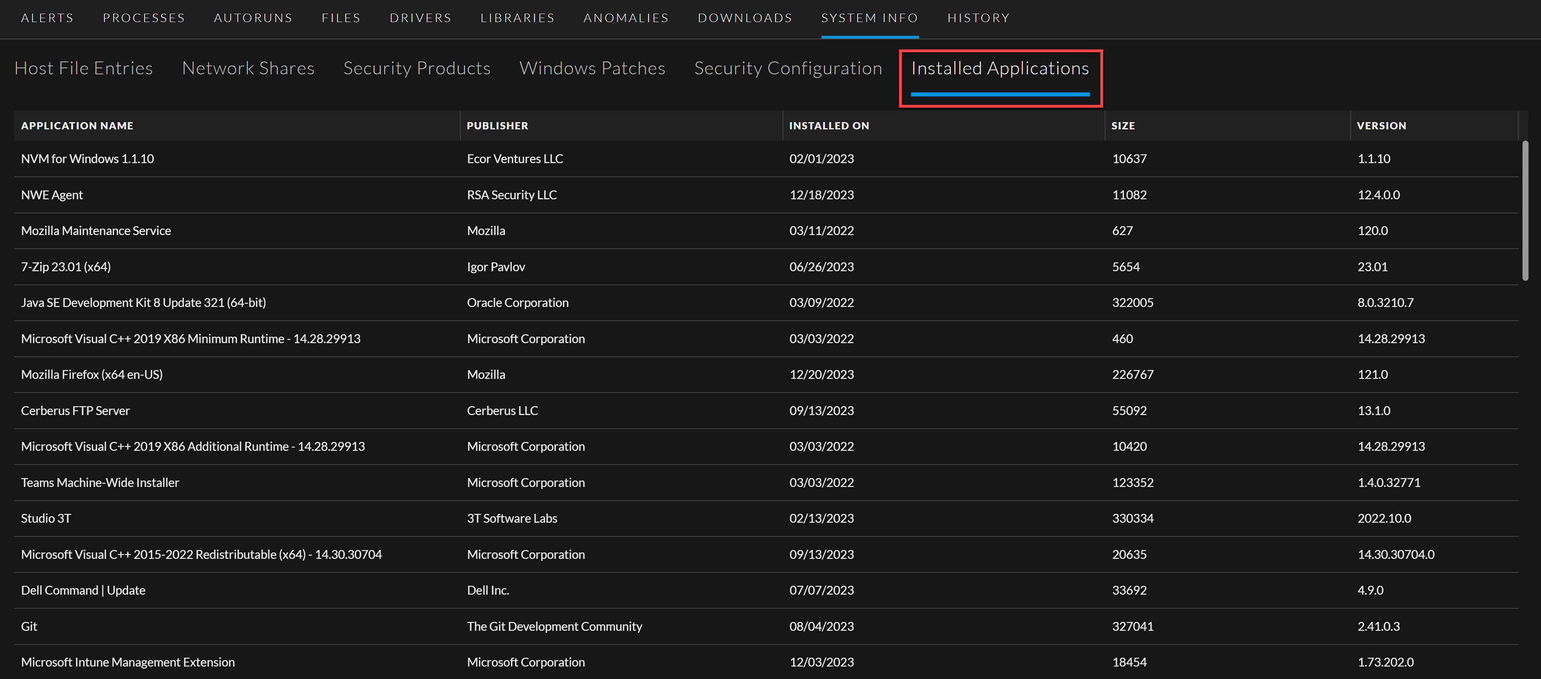Open the Security Configuration sub-tab
The height and width of the screenshot is (679, 1541).
788,68
